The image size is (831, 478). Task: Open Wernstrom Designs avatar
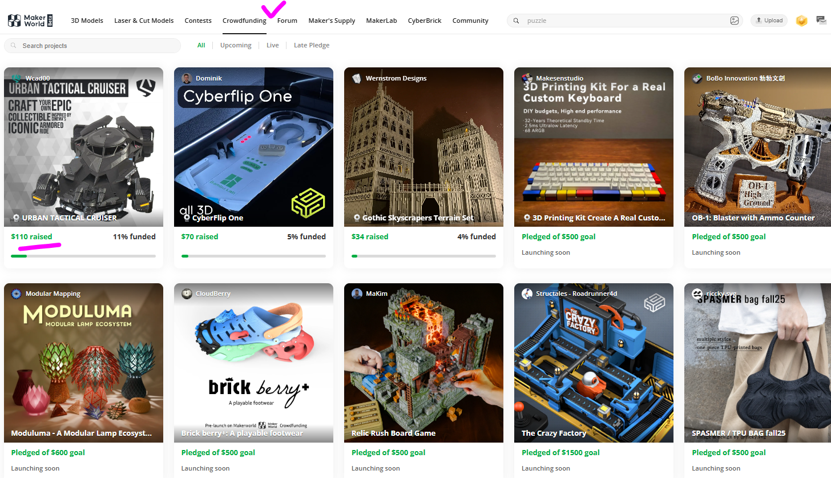[x=357, y=78]
